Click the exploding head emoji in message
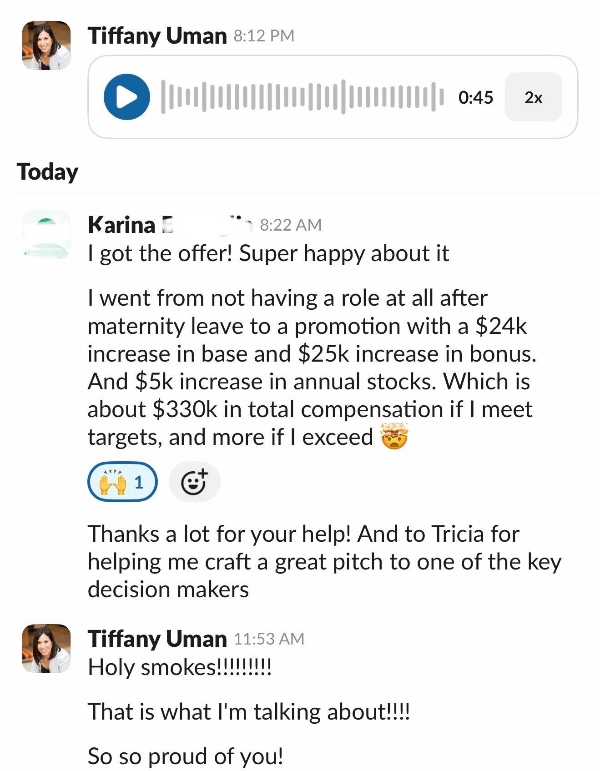Image resolution: width=600 pixels, height=771 pixels. [394, 436]
